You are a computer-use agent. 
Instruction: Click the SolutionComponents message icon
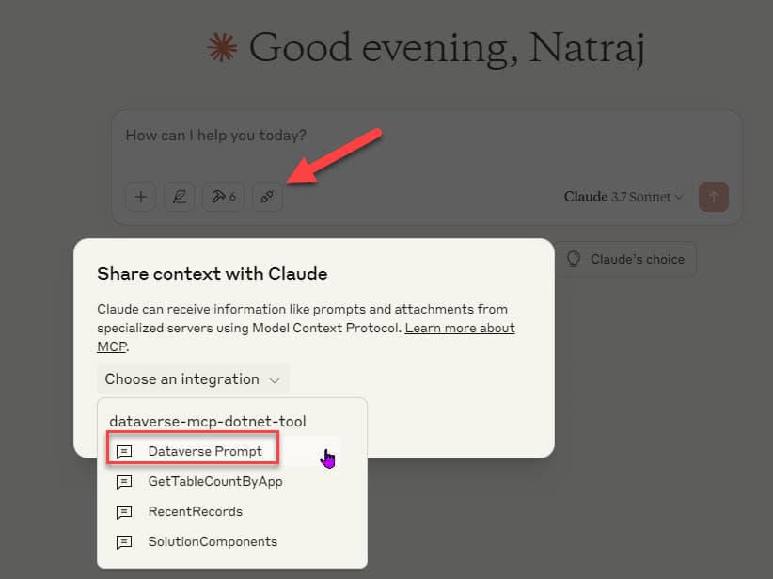(124, 542)
